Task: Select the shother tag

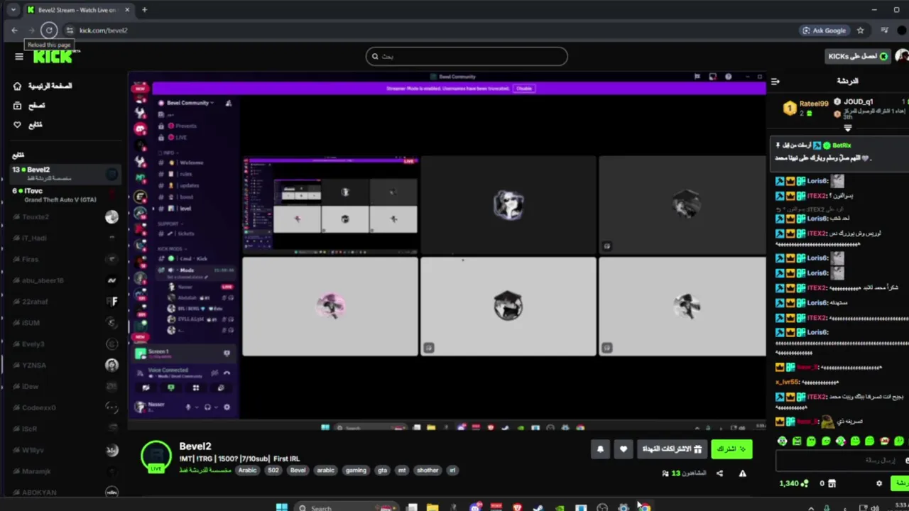Action: click(428, 470)
